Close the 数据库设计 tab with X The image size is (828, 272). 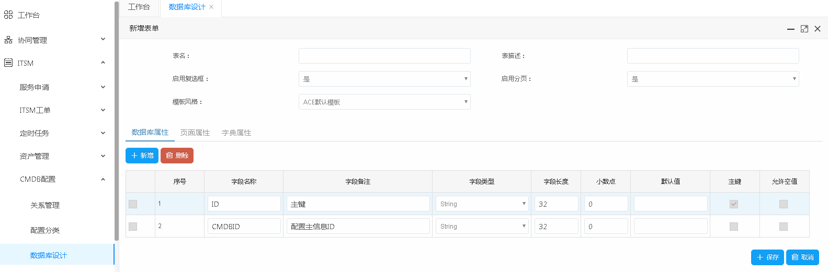point(211,7)
